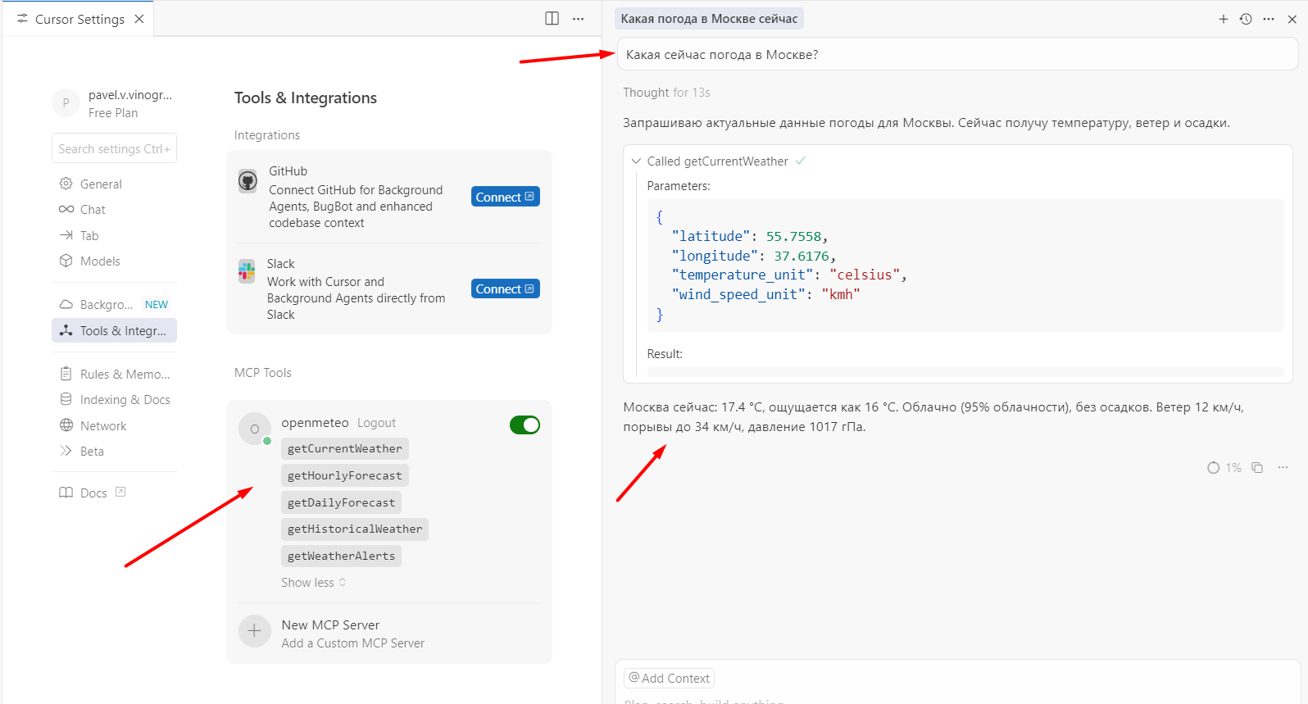Click the GitHub logo icon

(248, 180)
